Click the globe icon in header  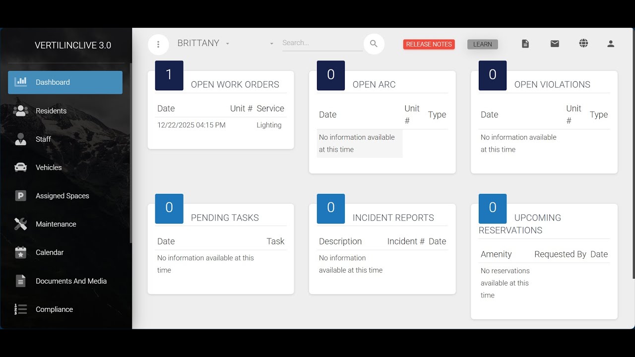(x=583, y=43)
